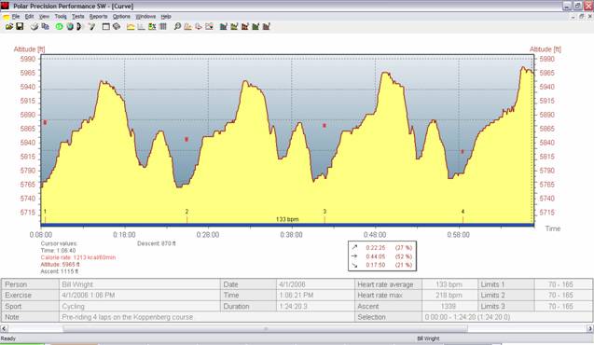Select lap marker 2 on the timeline
Screen dimensions: 594x345
186,212
